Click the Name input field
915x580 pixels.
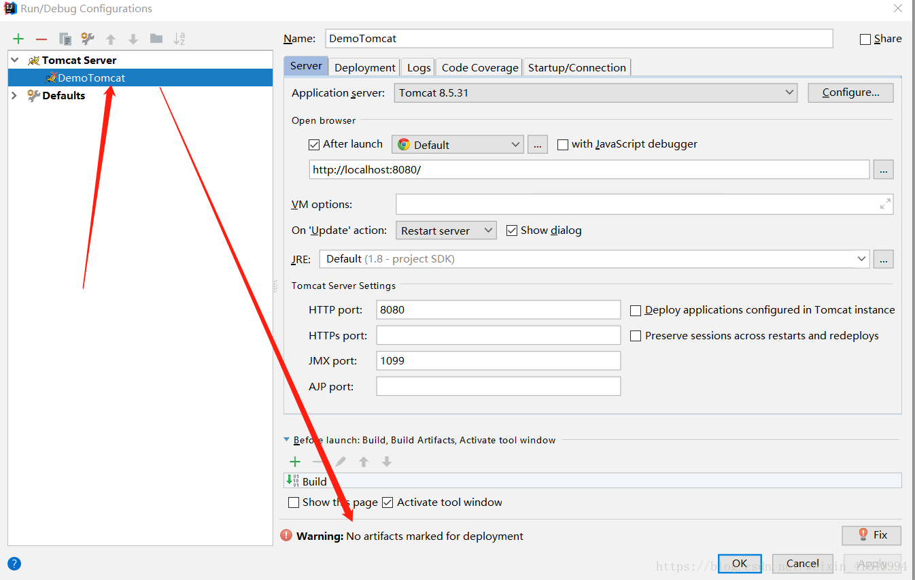[579, 39]
